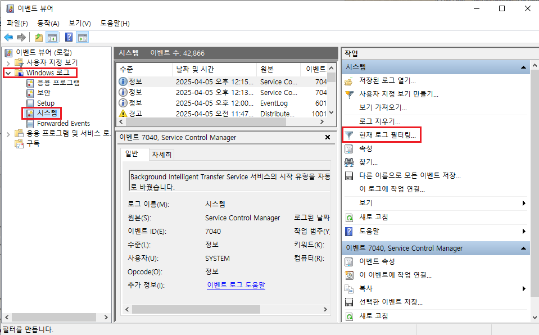Expand 응용 프로그램 및 서비스 로그 node
This screenshot has height=335, width=539.
(8, 134)
